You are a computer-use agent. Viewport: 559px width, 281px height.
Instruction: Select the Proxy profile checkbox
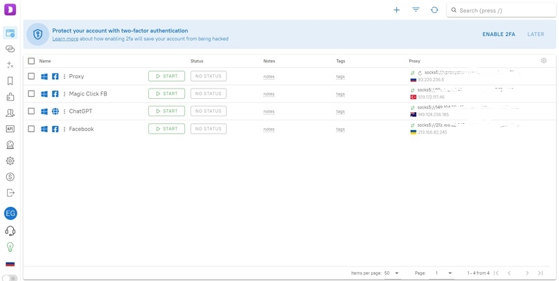tap(31, 76)
